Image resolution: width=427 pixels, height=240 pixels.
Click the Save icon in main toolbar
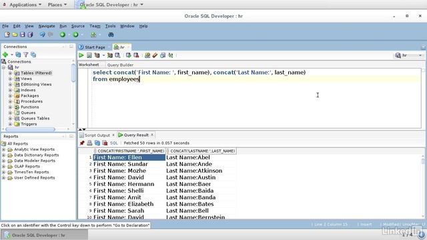[x=22, y=35]
